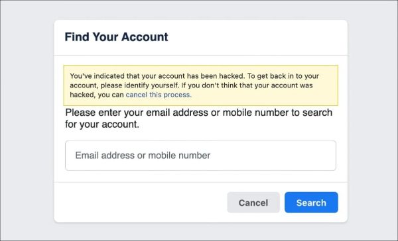The height and width of the screenshot is (241, 398).
Task: Click the right end of the email input box
Action: pyautogui.click(x=328, y=156)
